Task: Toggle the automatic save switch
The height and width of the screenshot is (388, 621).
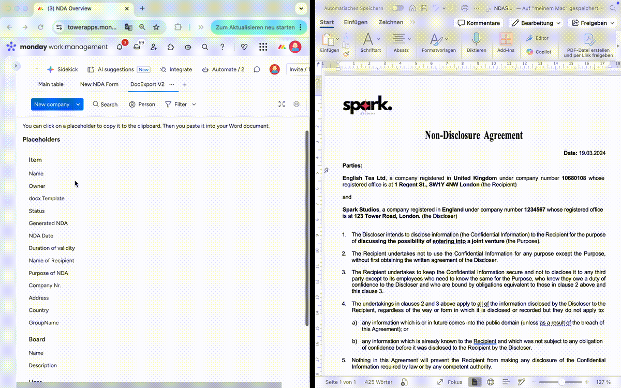Action: (x=397, y=8)
